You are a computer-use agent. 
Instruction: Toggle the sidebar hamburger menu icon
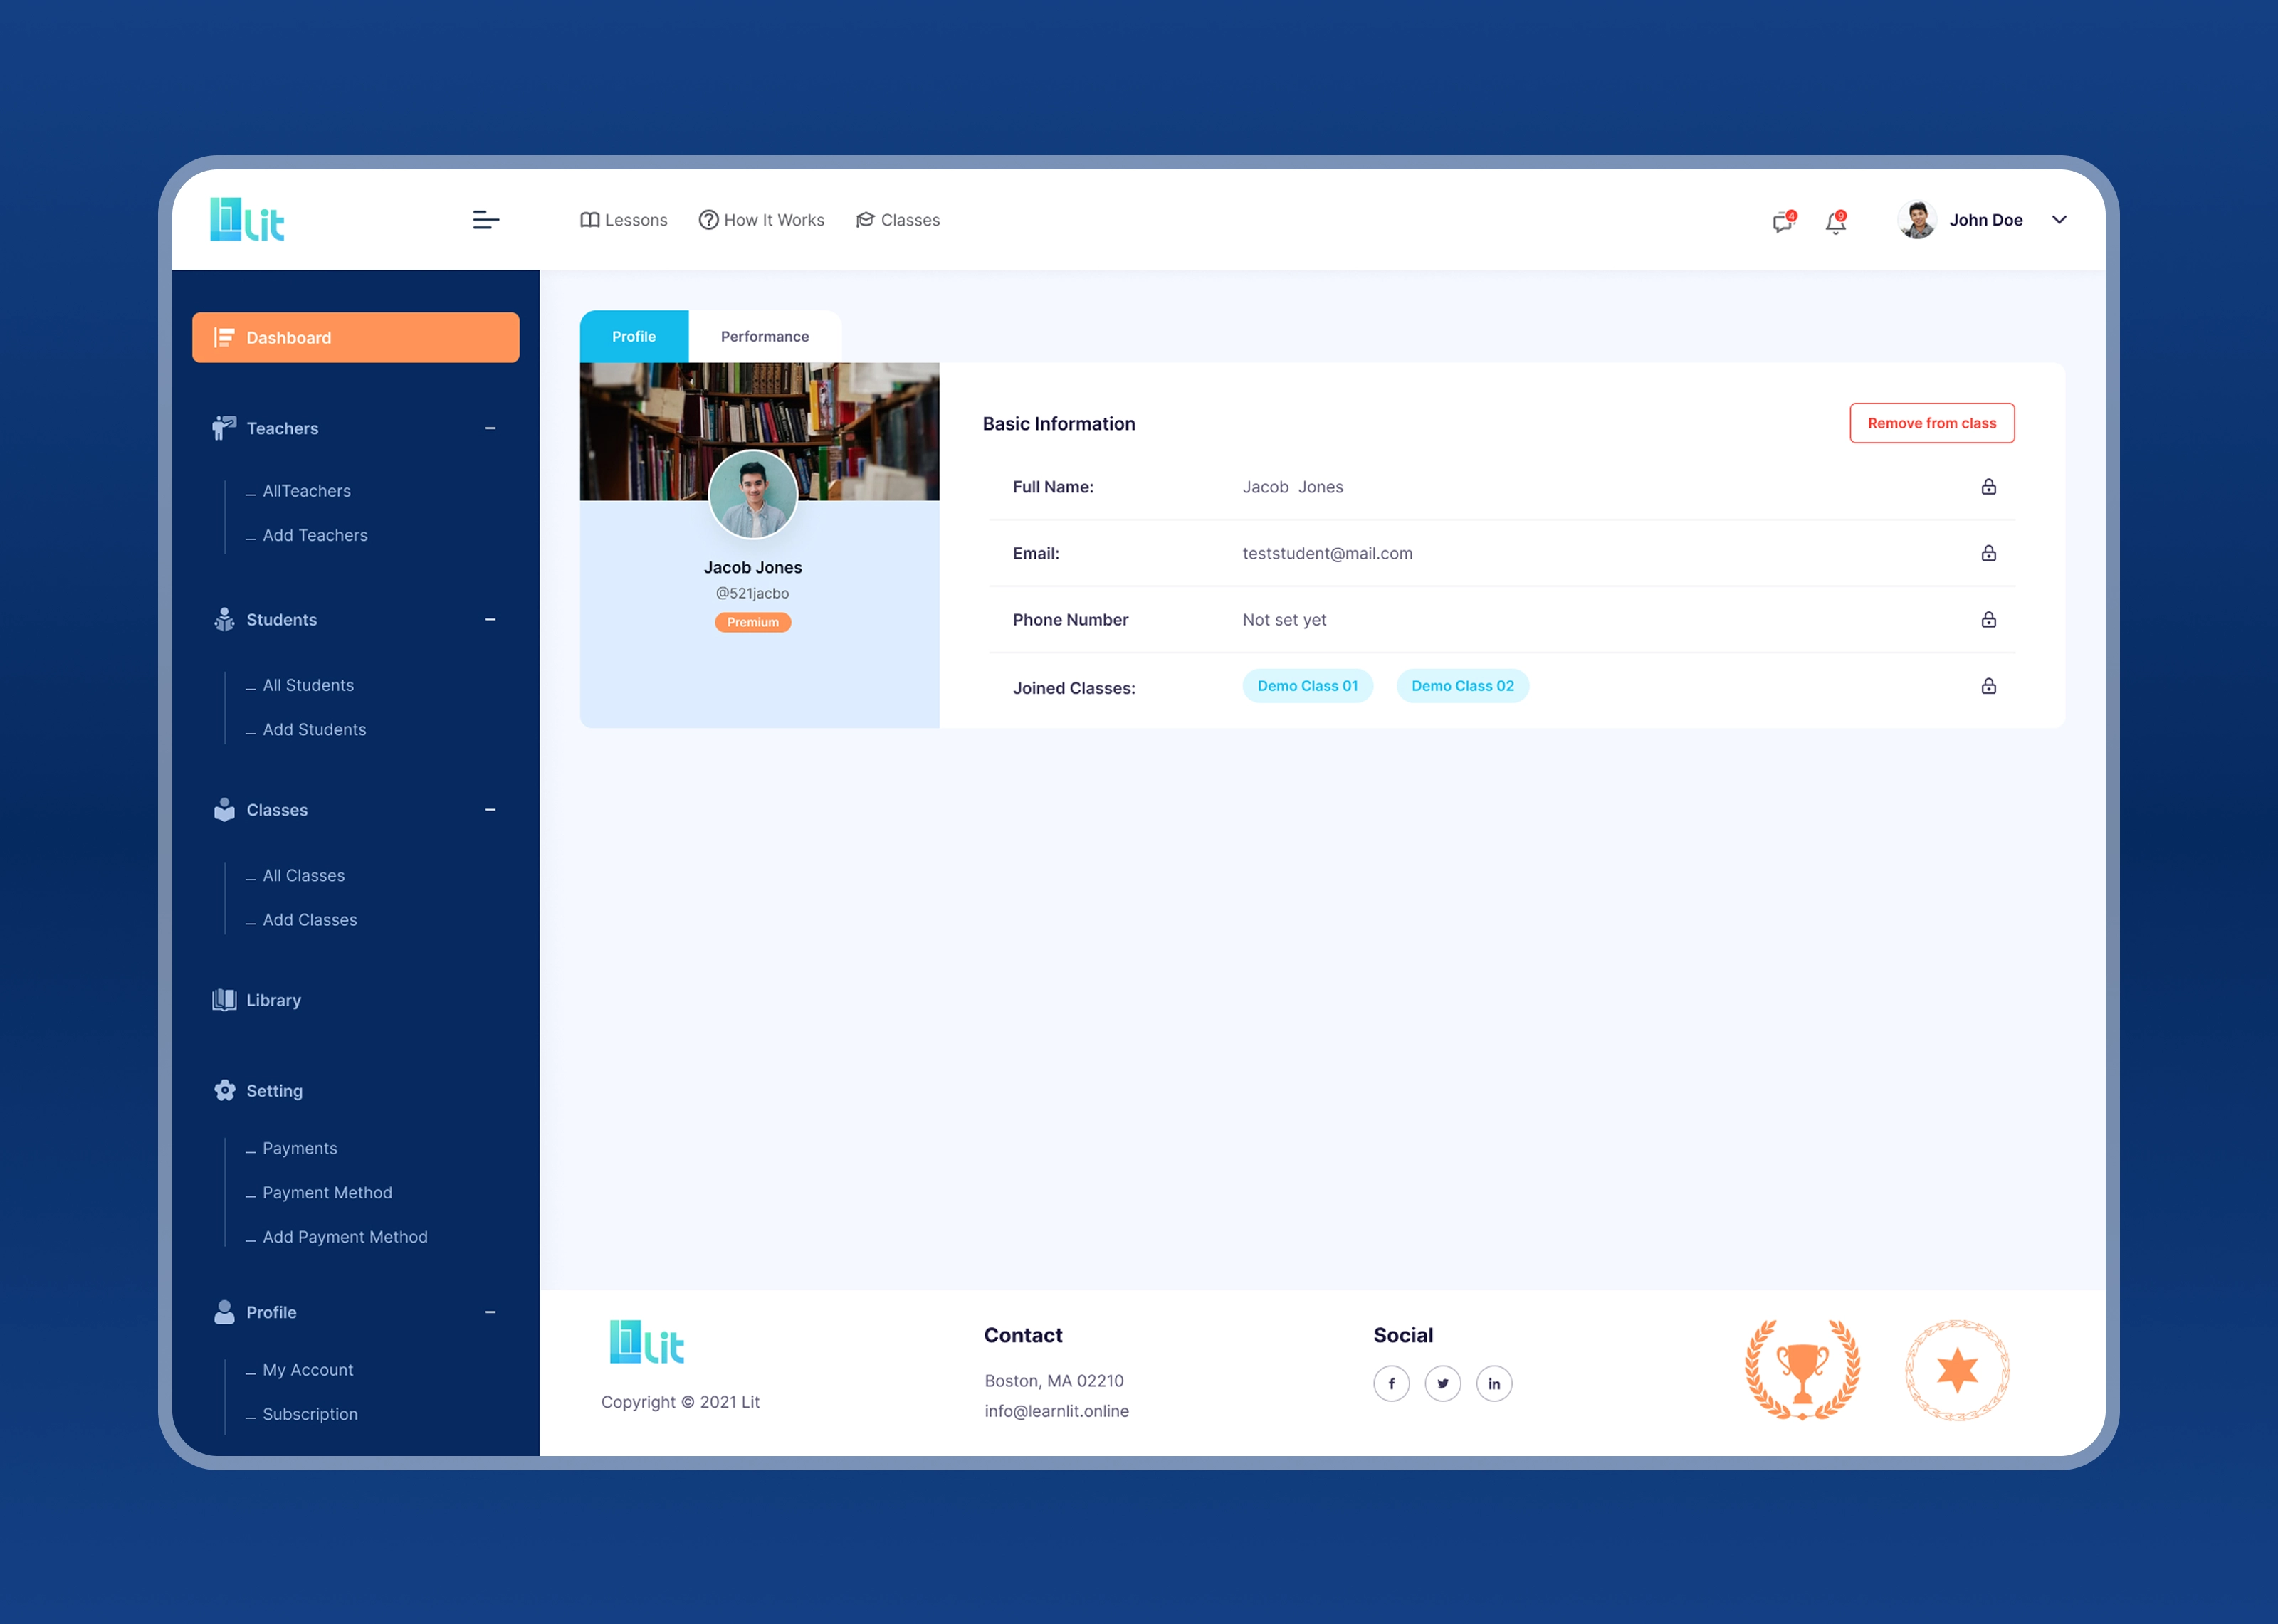pyautogui.click(x=486, y=220)
